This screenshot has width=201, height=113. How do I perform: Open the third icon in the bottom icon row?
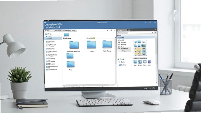coord(145,62)
